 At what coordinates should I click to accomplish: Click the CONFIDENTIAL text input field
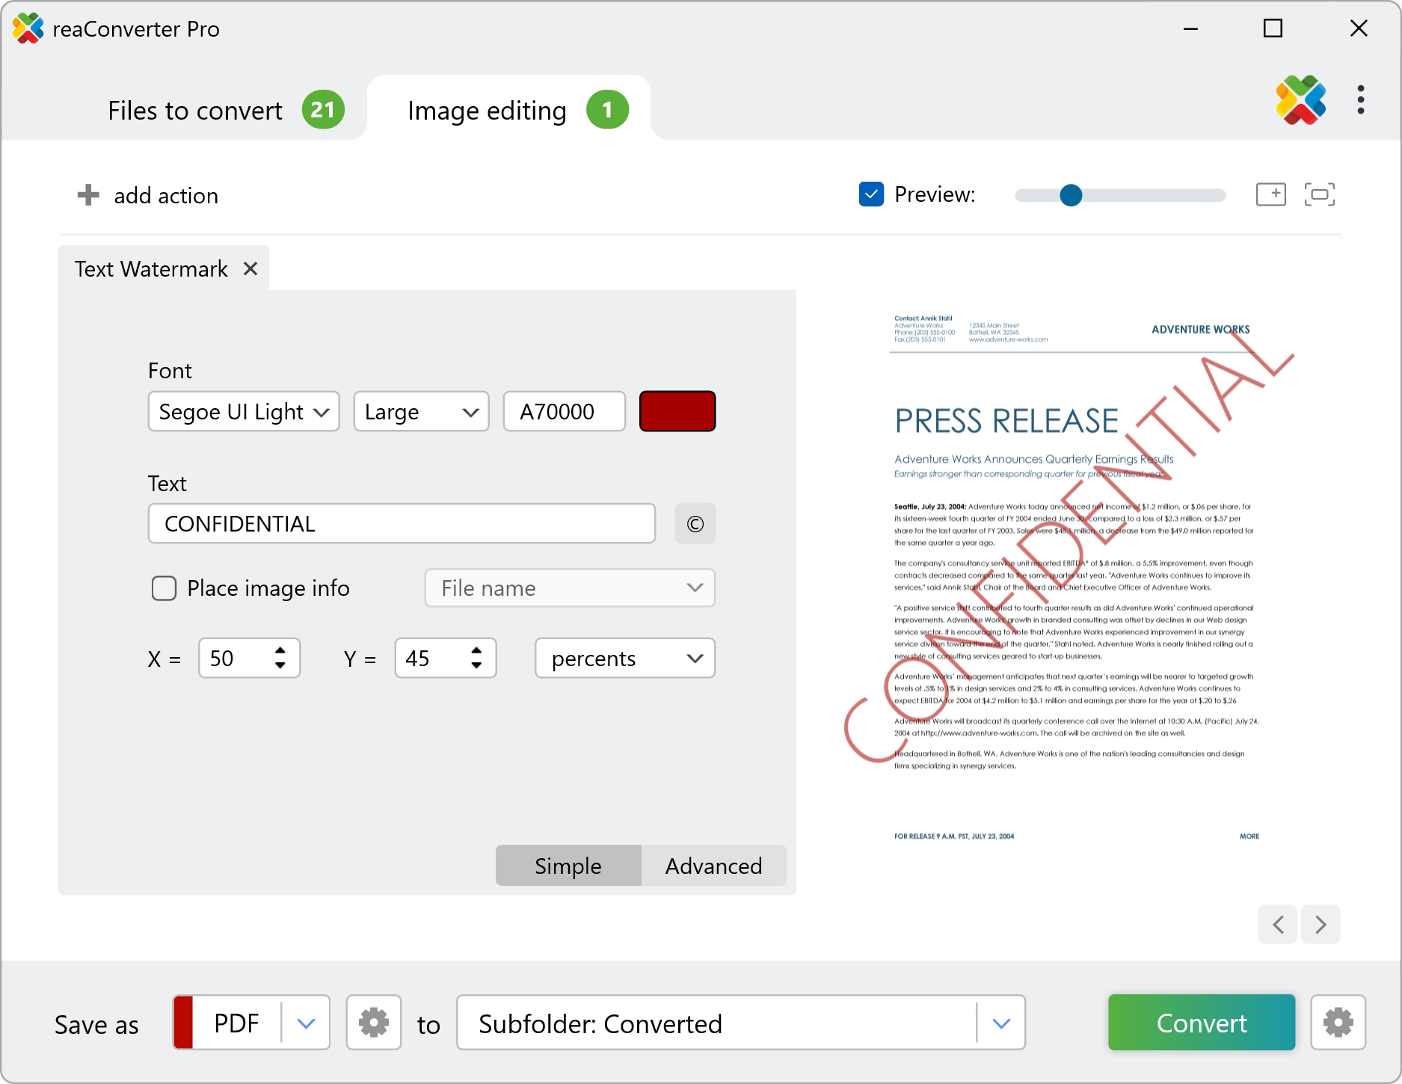pyautogui.click(x=402, y=523)
